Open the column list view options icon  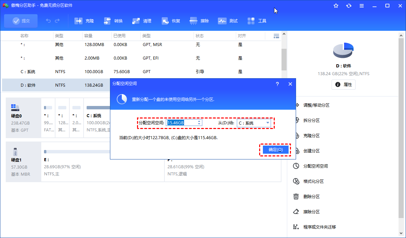276,36
